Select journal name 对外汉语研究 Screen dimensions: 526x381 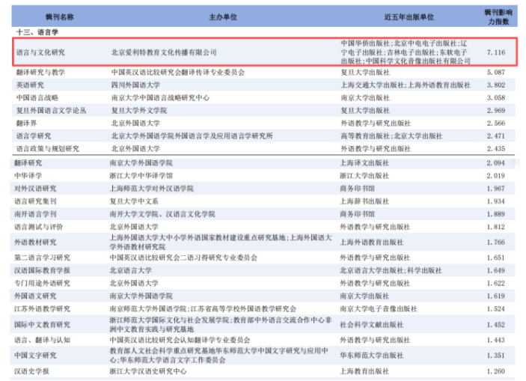click(35, 189)
